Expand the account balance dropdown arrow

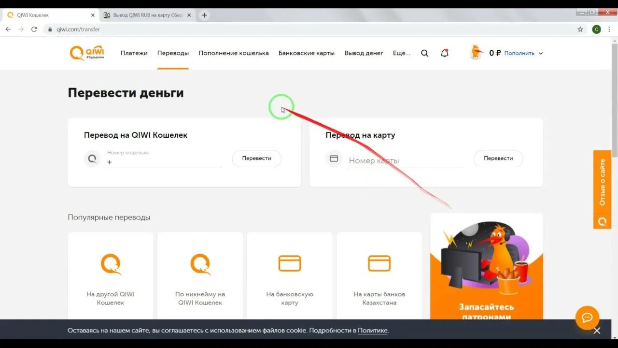point(540,54)
